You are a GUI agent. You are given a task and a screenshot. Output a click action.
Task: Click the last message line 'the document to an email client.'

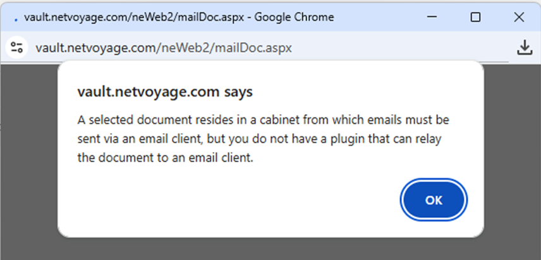click(165, 158)
